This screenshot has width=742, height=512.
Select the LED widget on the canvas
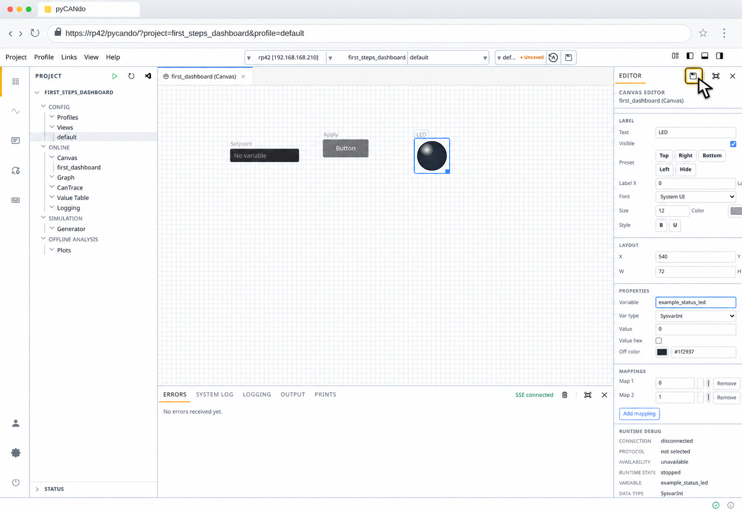coord(432,156)
